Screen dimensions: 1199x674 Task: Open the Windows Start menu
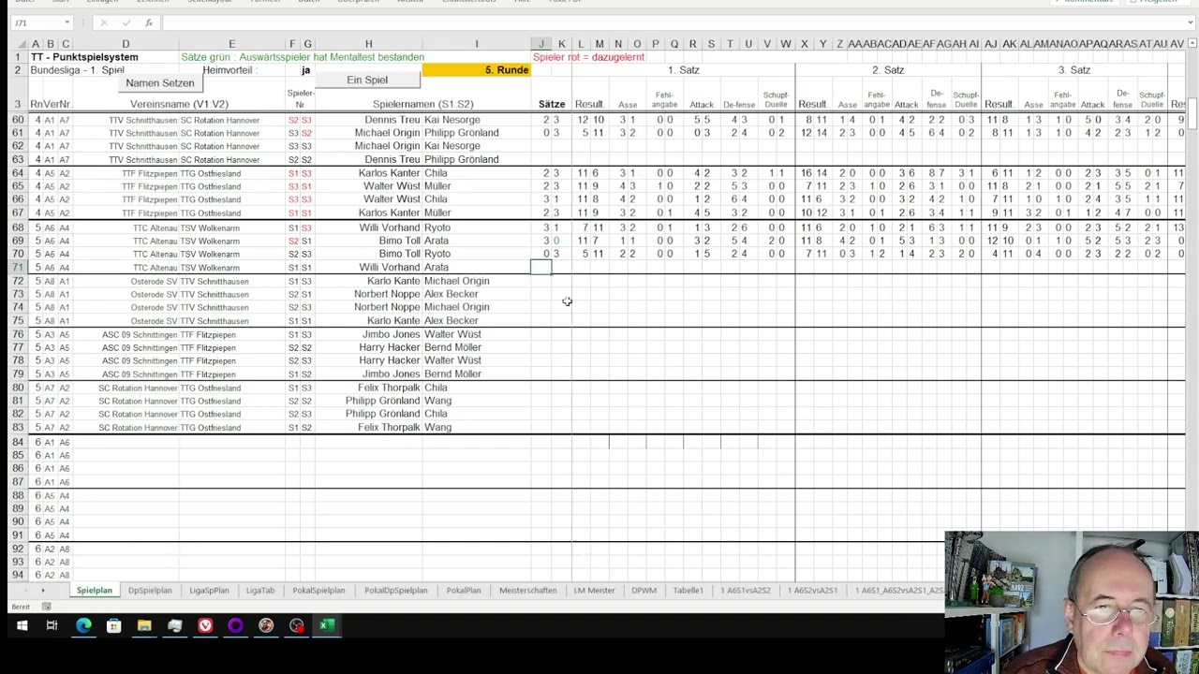(22, 625)
